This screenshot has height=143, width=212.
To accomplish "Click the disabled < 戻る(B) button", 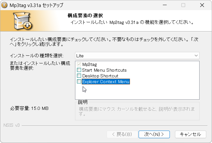I will pyautogui.click(x=122, y=134).
